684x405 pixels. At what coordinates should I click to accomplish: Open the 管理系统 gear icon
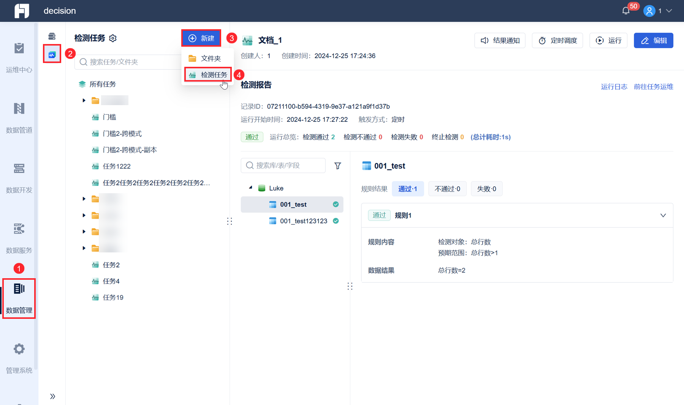pyautogui.click(x=19, y=349)
